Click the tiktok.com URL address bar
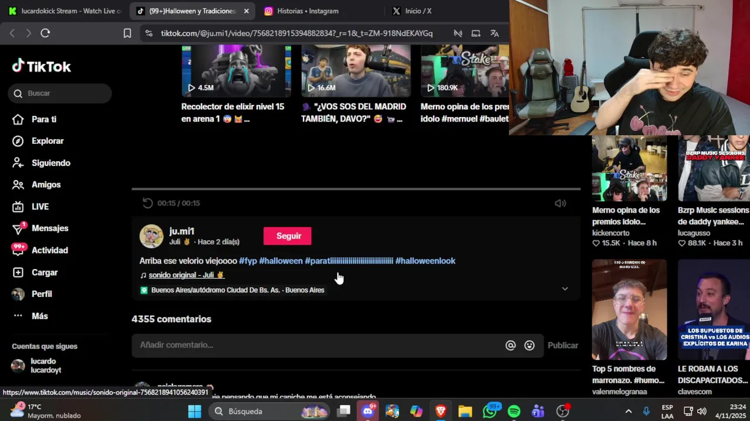The height and width of the screenshot is (421, 750). [x=296, y=33]
